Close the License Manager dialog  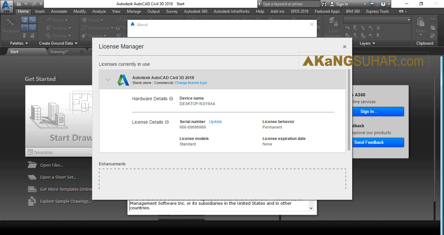coord(344,47)
